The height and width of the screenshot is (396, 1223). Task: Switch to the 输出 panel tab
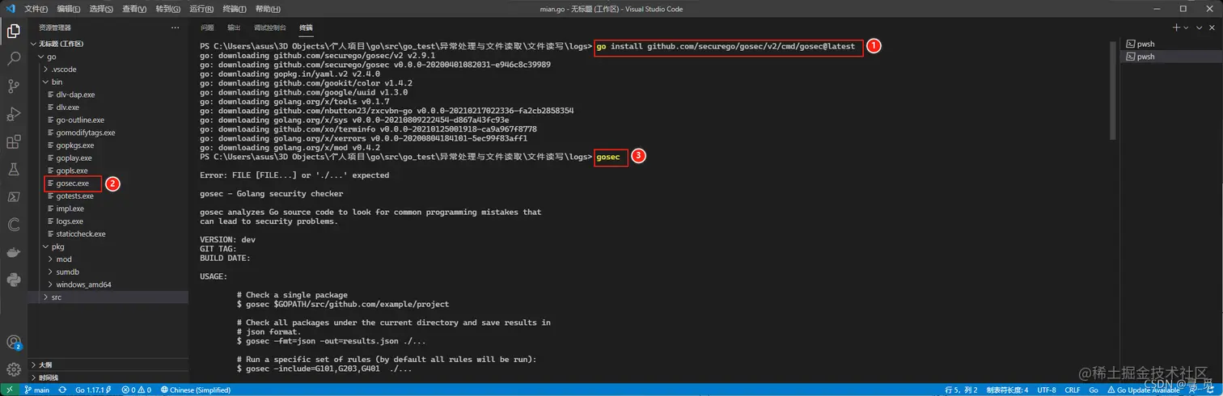pyautogui.click(x=234, y=27)
